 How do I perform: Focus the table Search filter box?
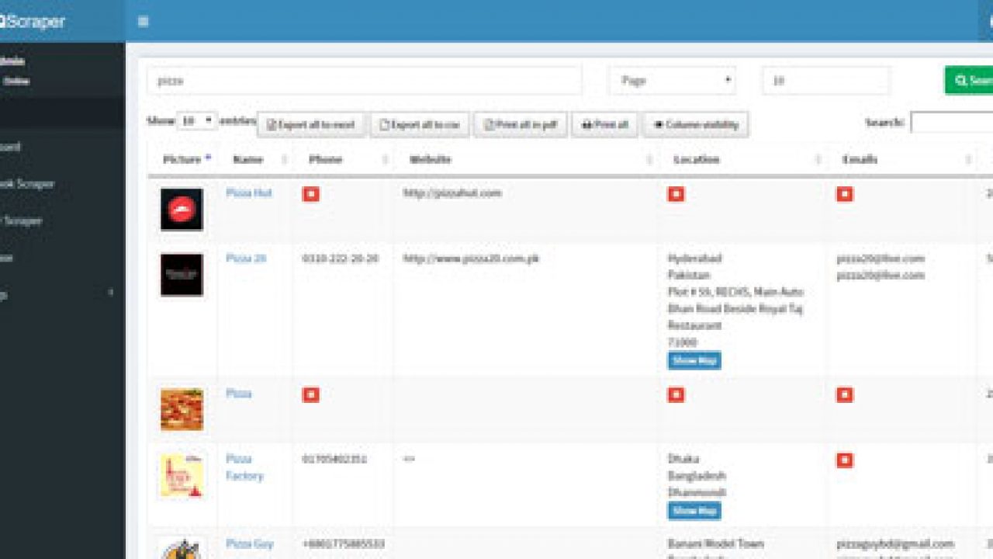(952, 122)
